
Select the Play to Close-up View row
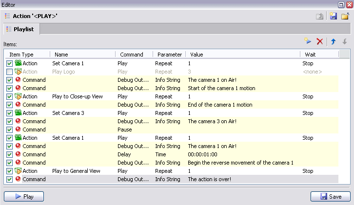tap(172, 96)
